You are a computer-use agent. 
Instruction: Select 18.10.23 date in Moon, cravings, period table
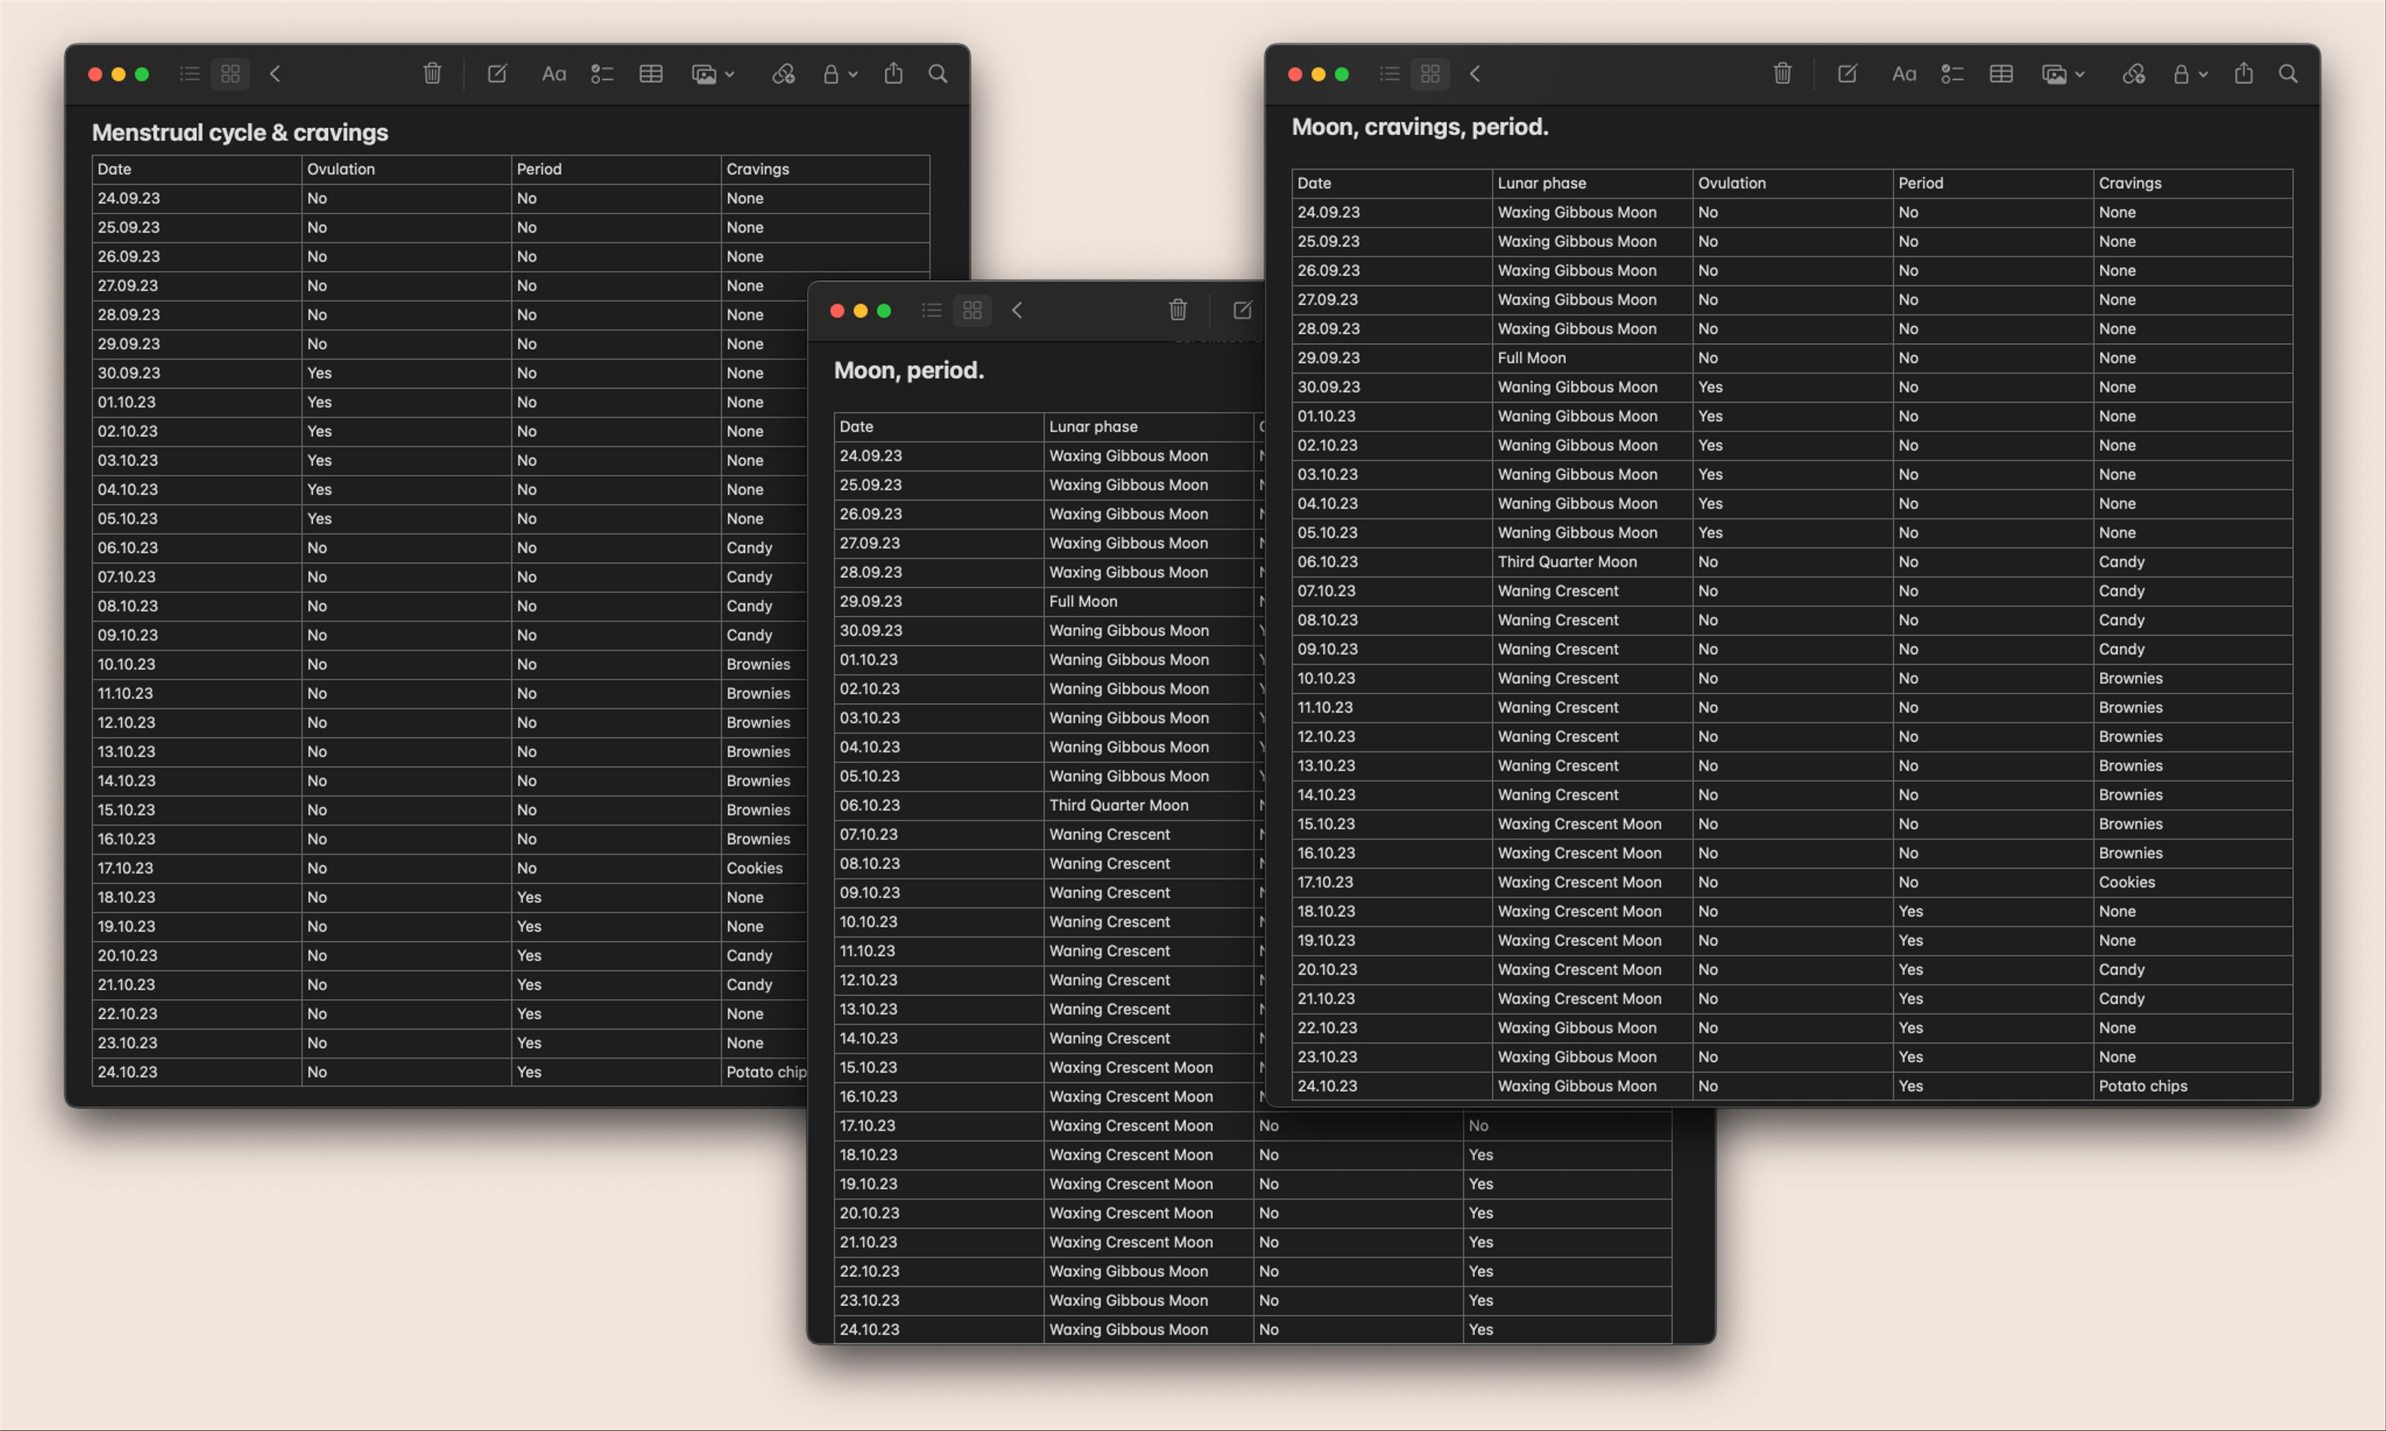pos(1393,912)
